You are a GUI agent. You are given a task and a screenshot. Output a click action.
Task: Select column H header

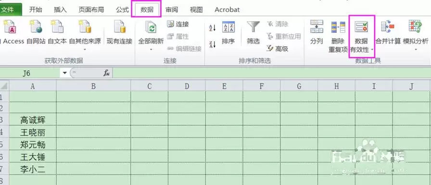click(336, 86)
